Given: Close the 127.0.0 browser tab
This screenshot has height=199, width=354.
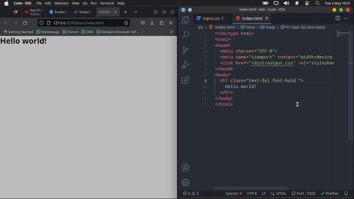Looking at the screenshot, I should (116, 12).
